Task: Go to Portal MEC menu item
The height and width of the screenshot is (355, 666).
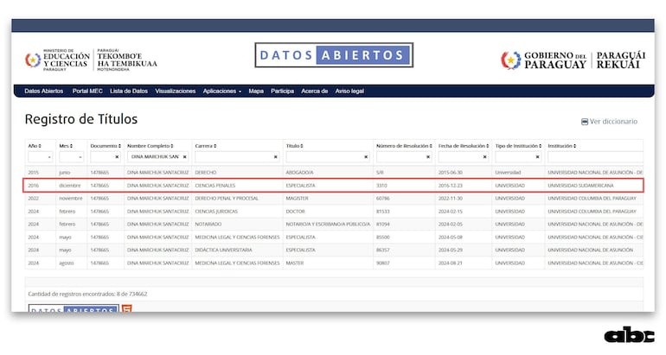Action: coord(87,92)
